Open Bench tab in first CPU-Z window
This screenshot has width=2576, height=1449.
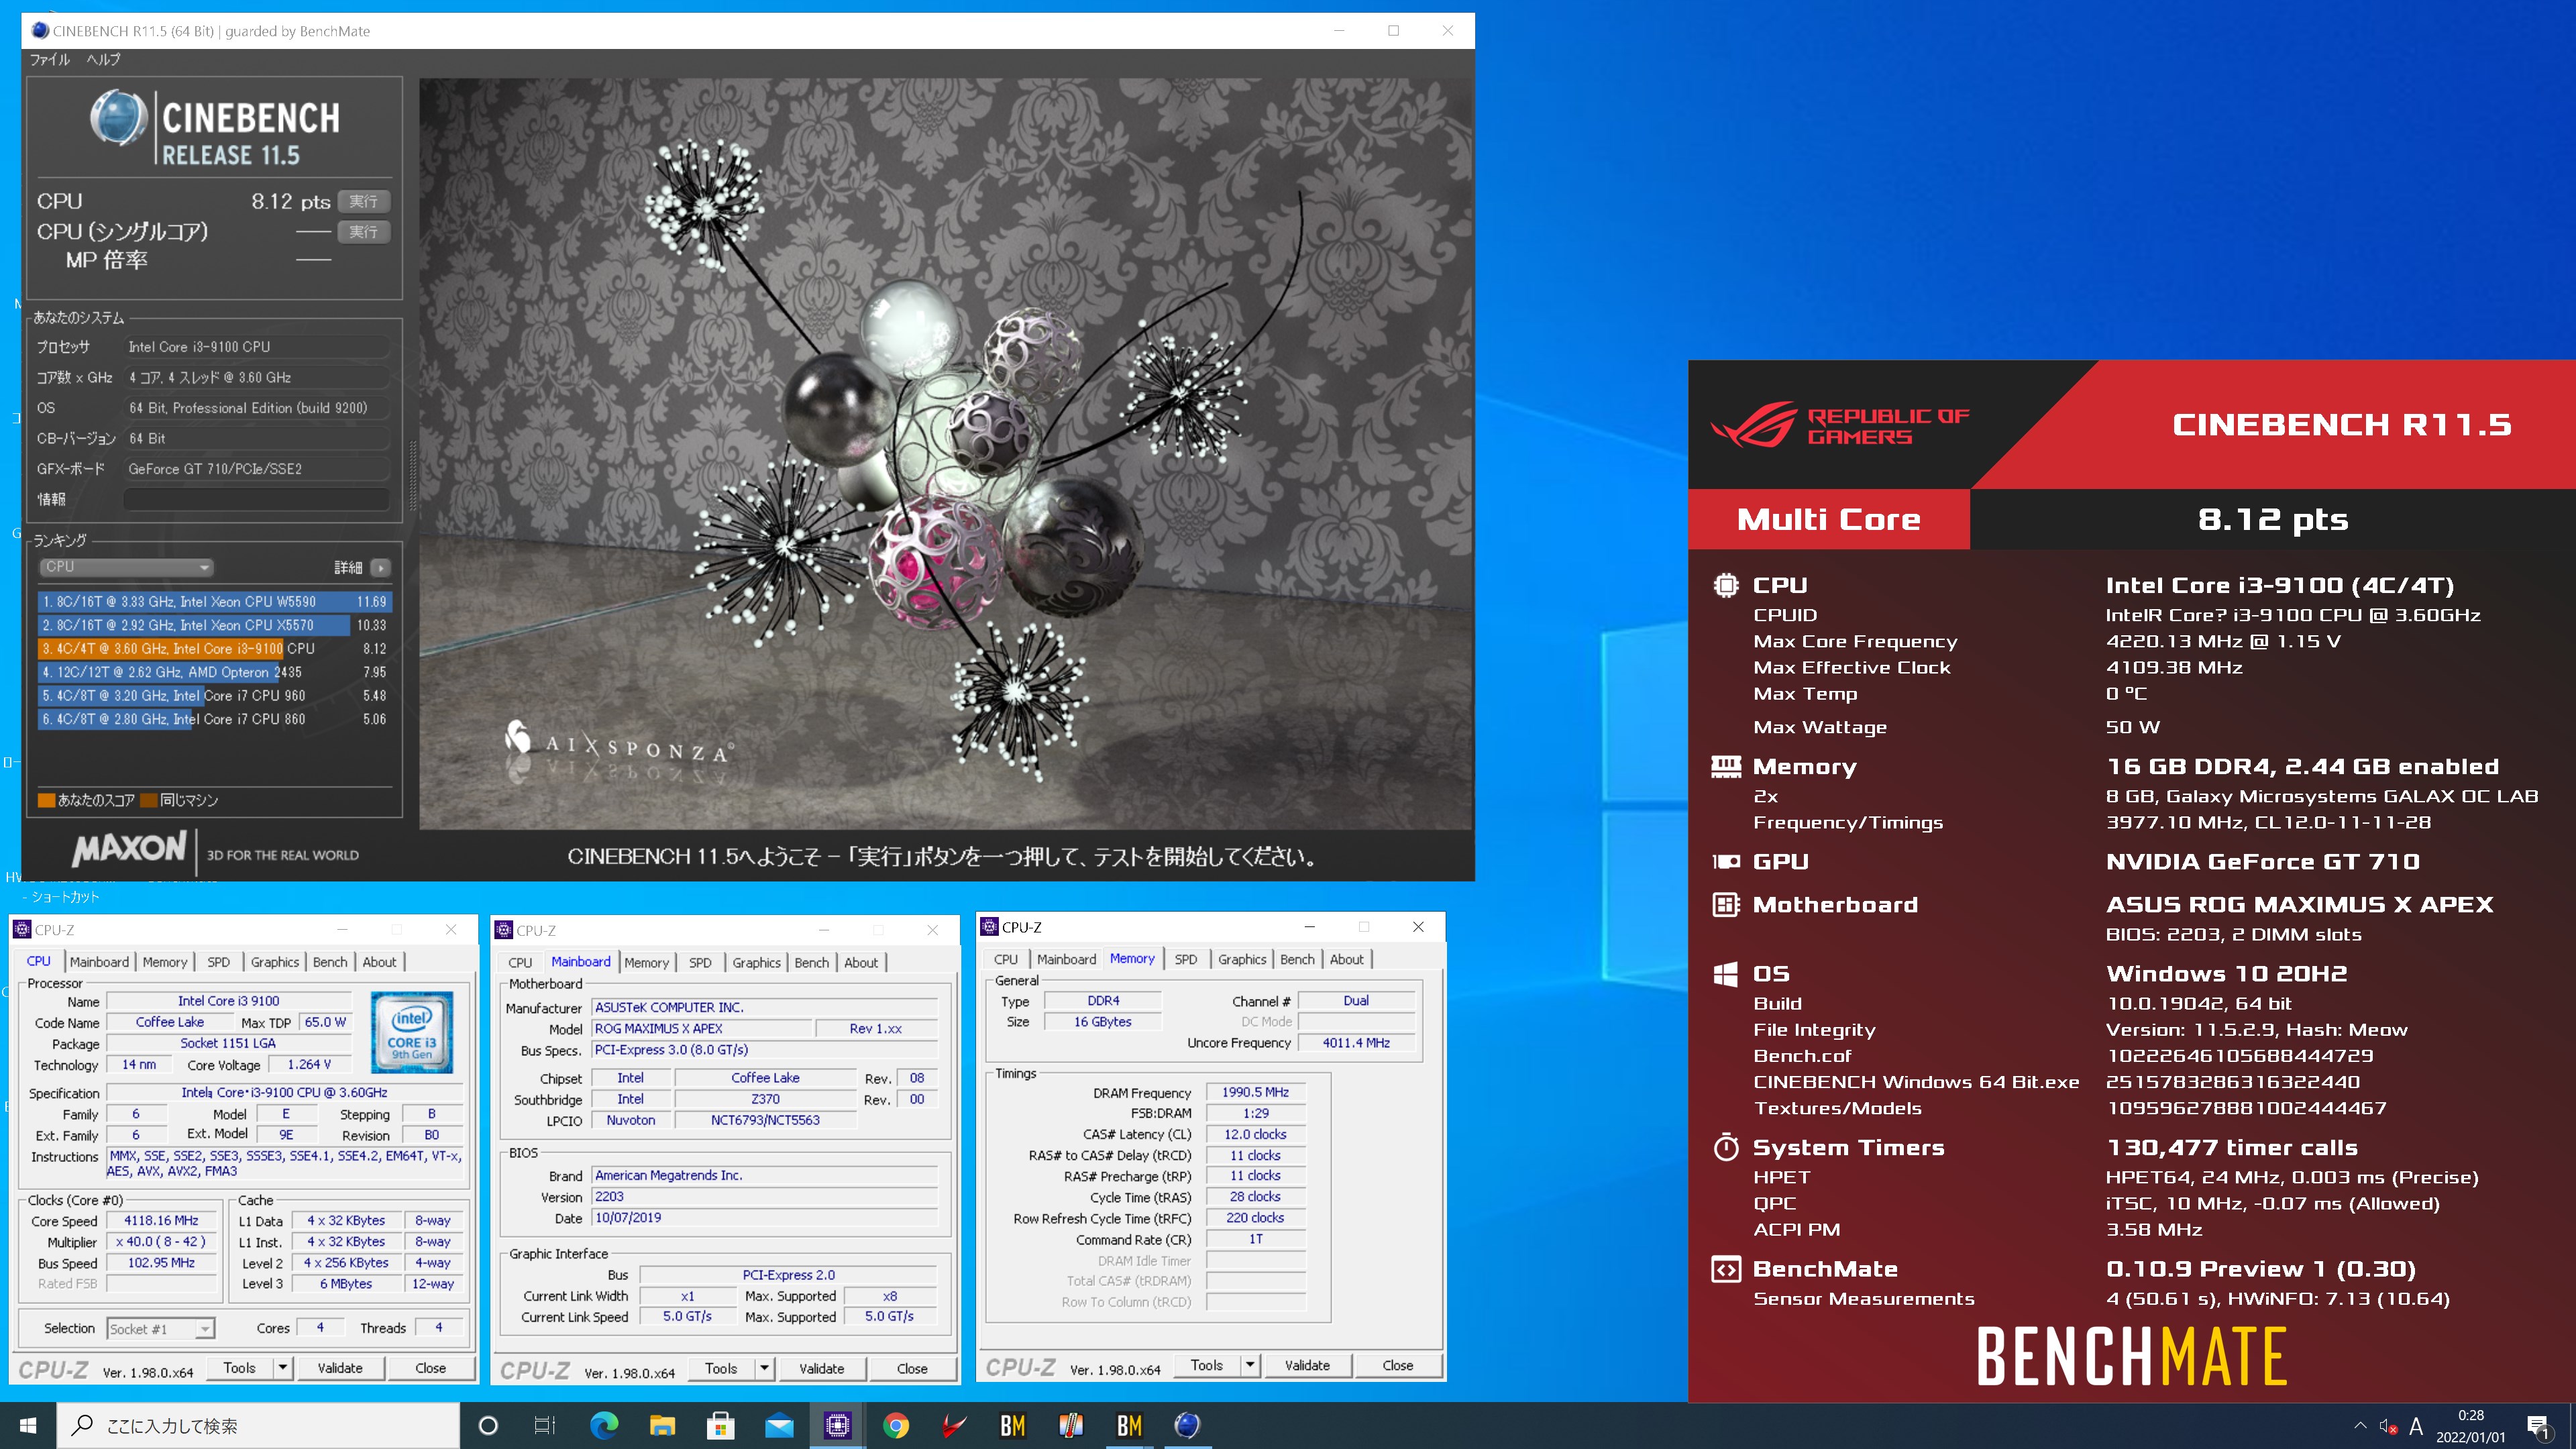(330, 962)
